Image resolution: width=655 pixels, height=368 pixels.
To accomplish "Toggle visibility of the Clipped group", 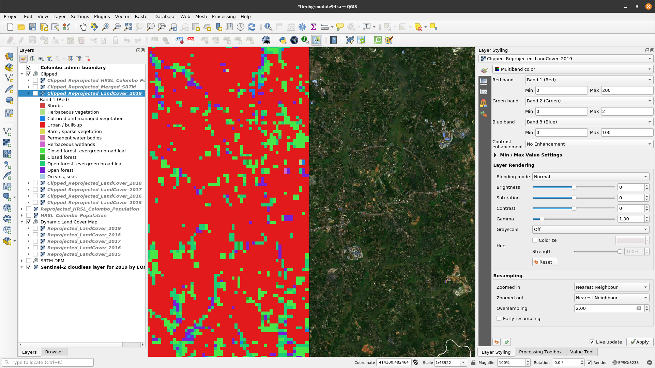I will coord(29,74).
